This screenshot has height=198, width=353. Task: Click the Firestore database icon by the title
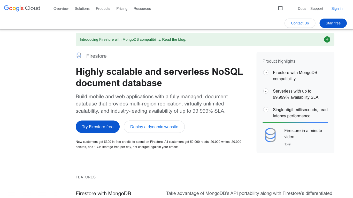coord(79,56)
